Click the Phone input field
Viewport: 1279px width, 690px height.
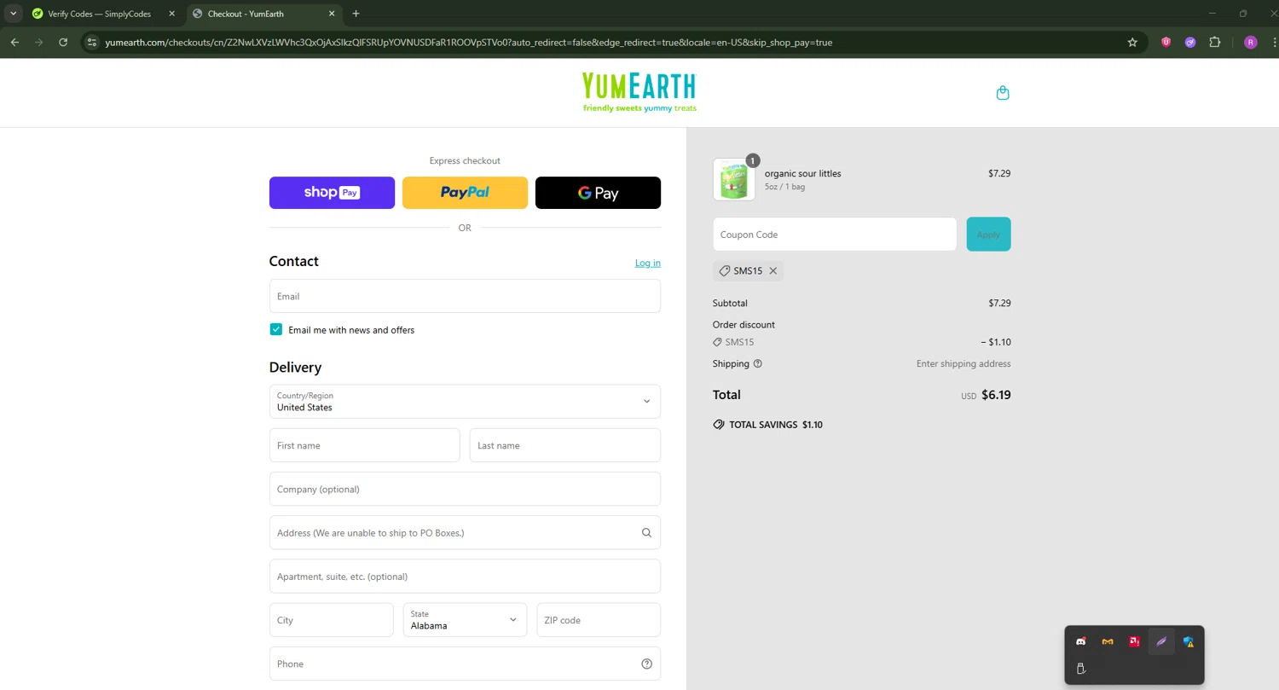tap(465, 664)
